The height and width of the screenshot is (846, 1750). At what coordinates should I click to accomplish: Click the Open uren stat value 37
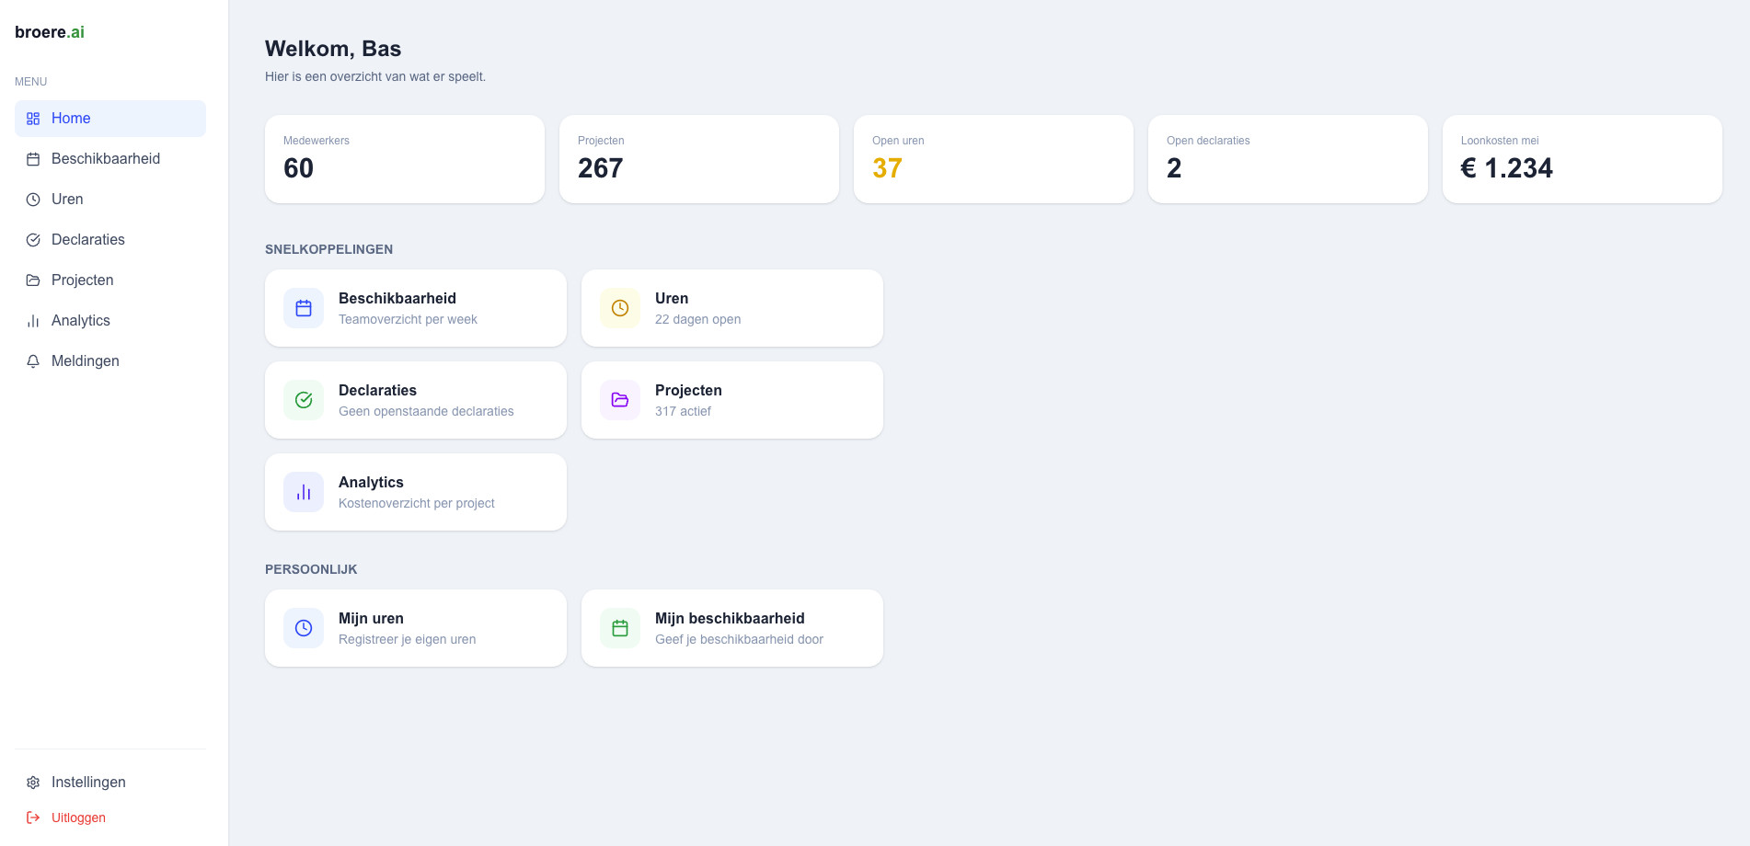[887, 168]
